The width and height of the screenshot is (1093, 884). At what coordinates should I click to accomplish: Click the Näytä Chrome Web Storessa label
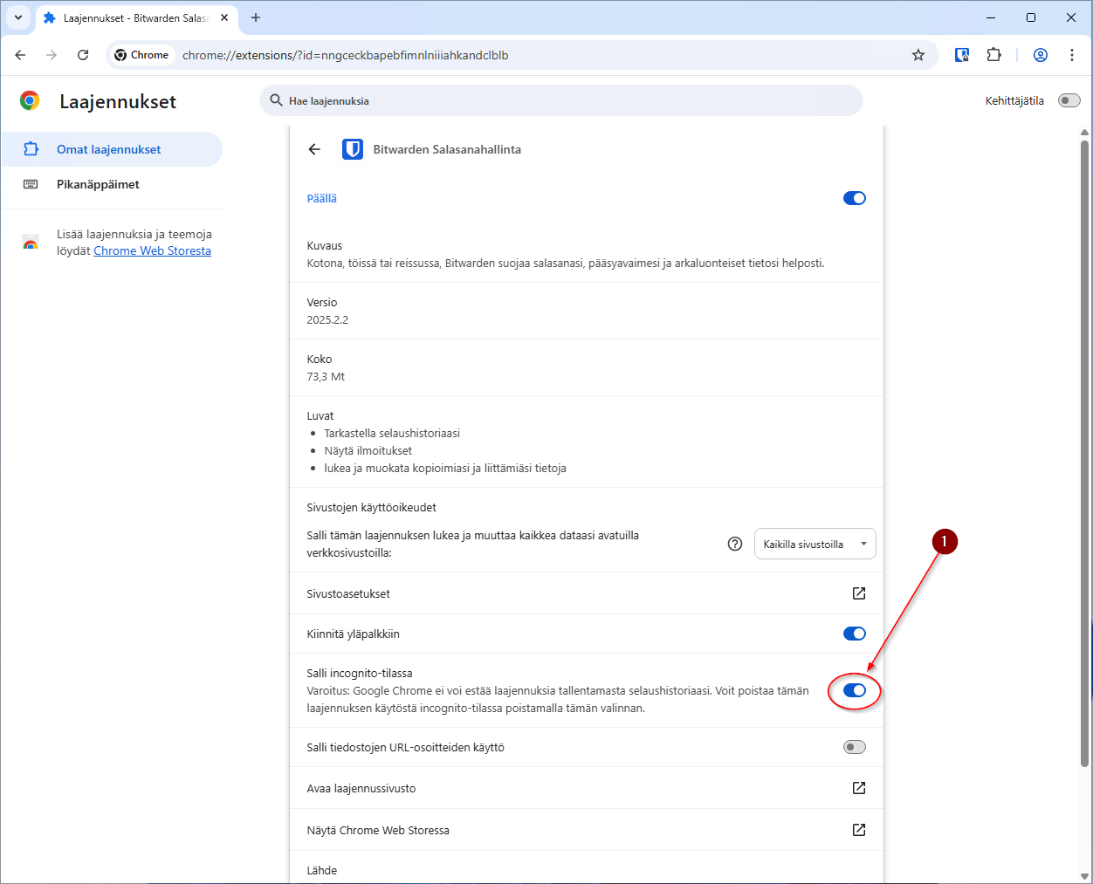point(378,830)
